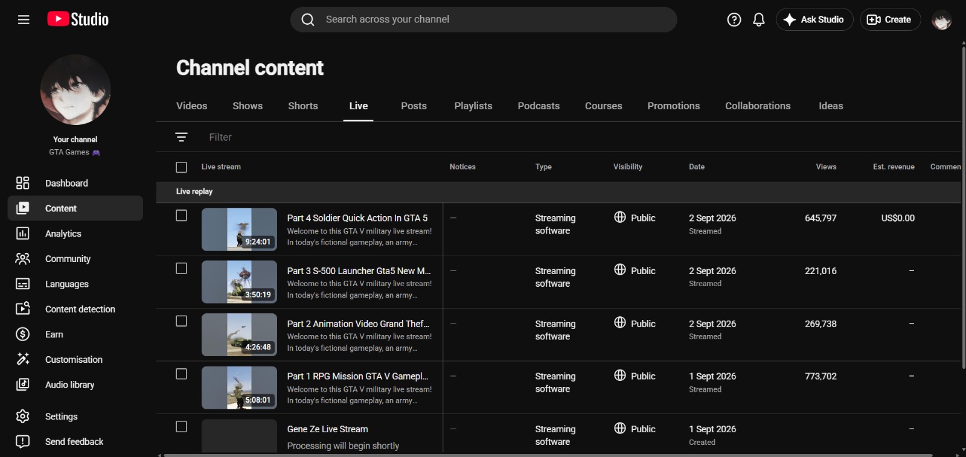This screenshot has height=457, width=966.
Task: Open the hamburger navigation menu
Action: 24,20
